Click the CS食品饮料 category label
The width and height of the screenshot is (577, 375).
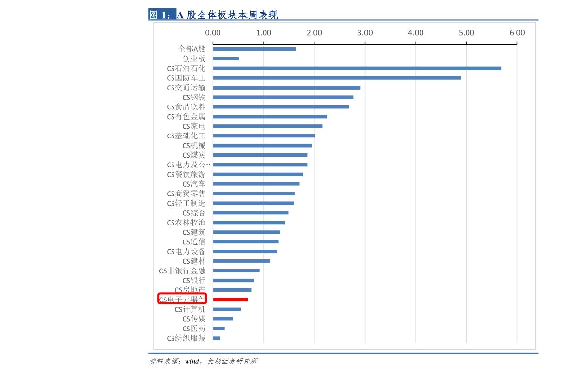(186, 107)
